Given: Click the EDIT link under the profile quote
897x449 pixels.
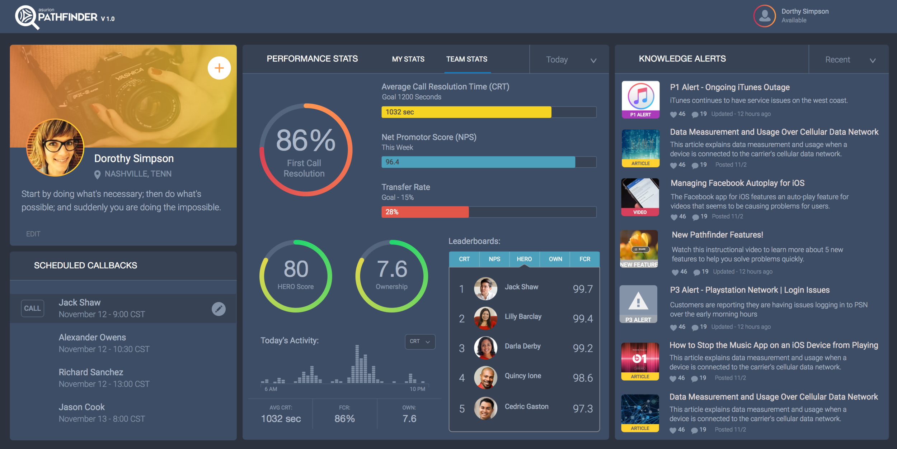Looking at the screenshot, I should (x=33, y=234).
